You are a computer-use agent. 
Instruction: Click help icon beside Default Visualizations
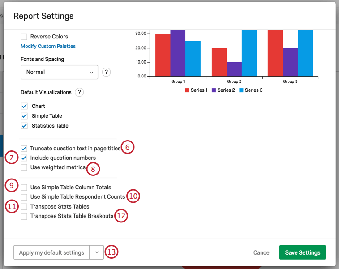point(79,92)
